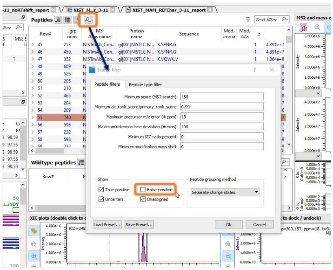Switch to Peptide filters tab

tap(107, 84)
